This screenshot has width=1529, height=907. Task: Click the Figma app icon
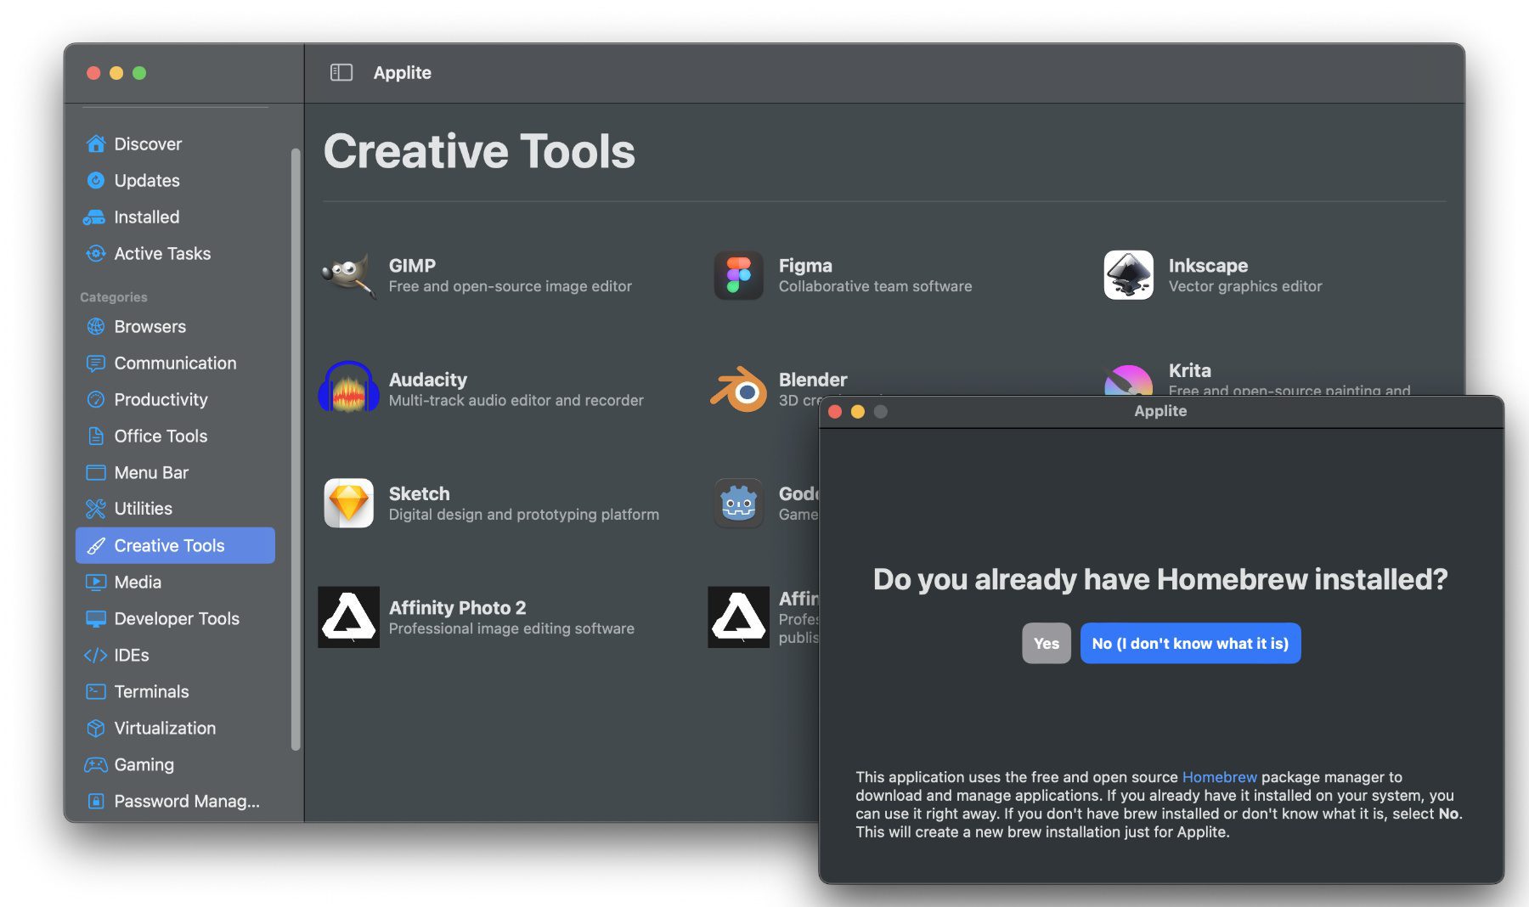(738, 275)
